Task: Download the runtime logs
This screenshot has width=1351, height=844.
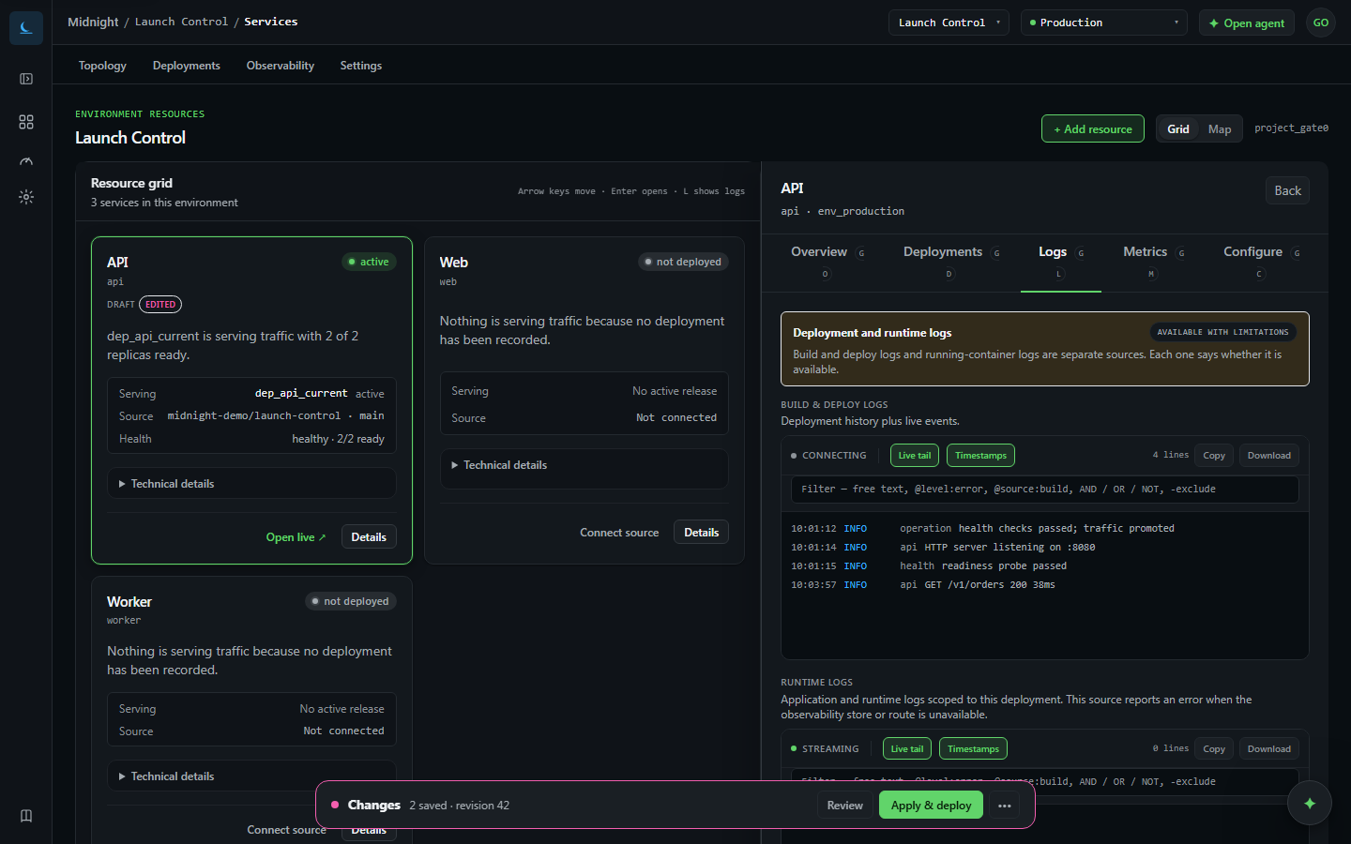Action: (x=1269, y=749)
